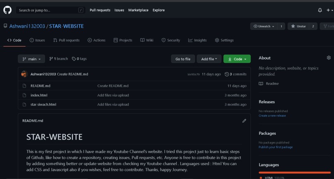Click the Packages heading
This screenshot has width=334, height=179.
267,133
